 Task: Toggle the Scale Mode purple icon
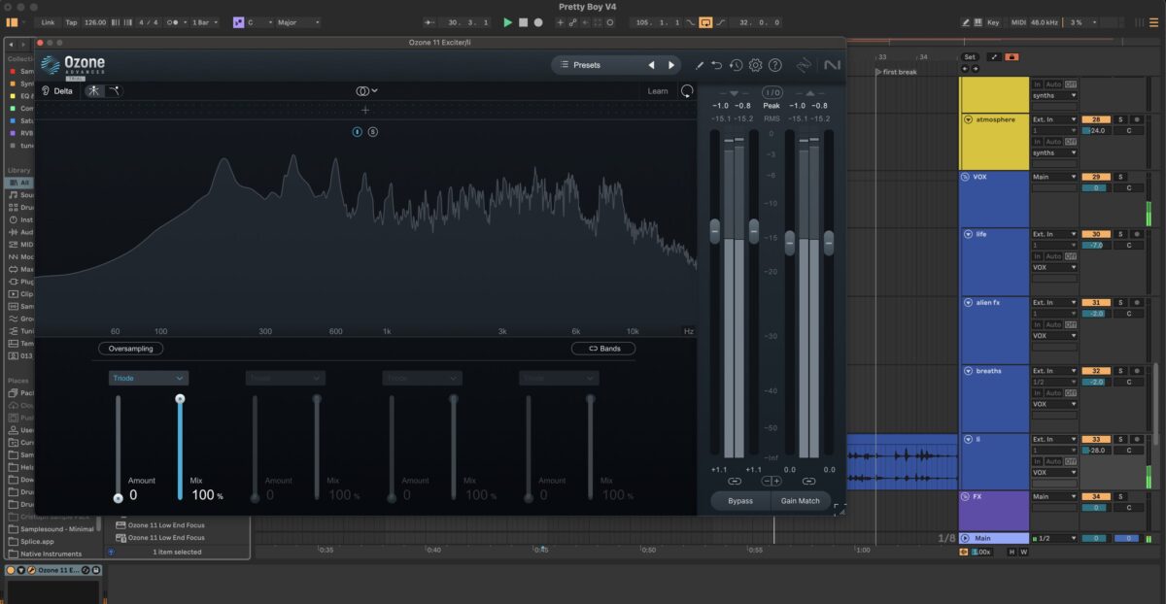(x=238, y=22)
